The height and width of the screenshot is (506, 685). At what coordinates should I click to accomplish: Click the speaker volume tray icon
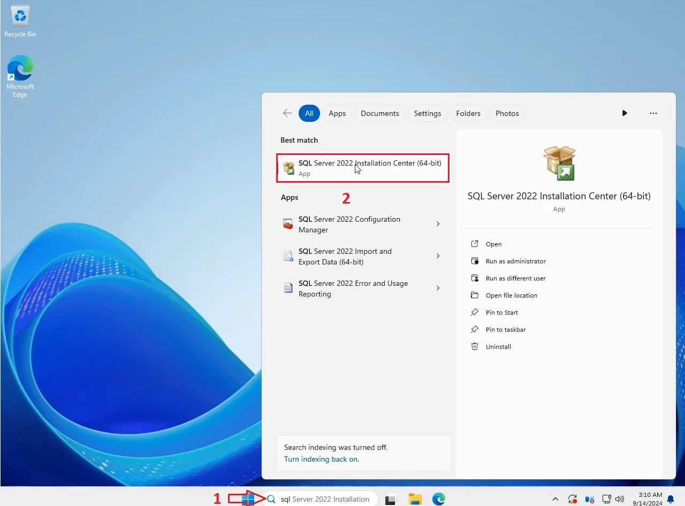620,499
